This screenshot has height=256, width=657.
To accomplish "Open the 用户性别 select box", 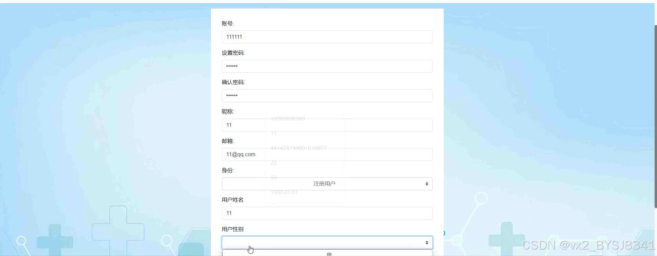I will tap(327, 243).
